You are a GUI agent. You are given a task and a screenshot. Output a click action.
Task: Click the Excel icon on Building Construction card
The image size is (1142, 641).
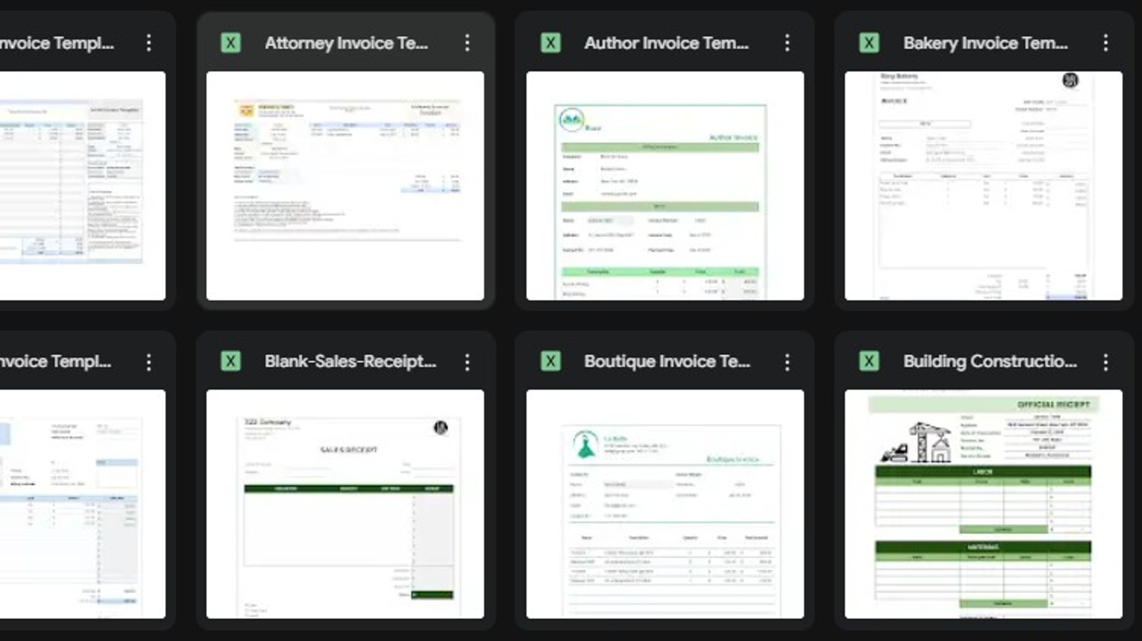[x=869, y=362]
